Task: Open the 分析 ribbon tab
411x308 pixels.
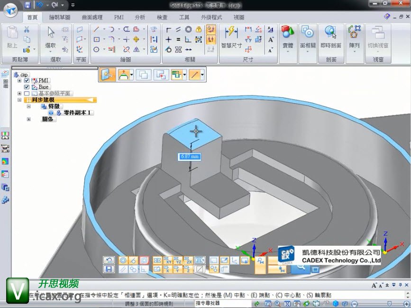Action: pyautogui.click(x=140, y=17)
